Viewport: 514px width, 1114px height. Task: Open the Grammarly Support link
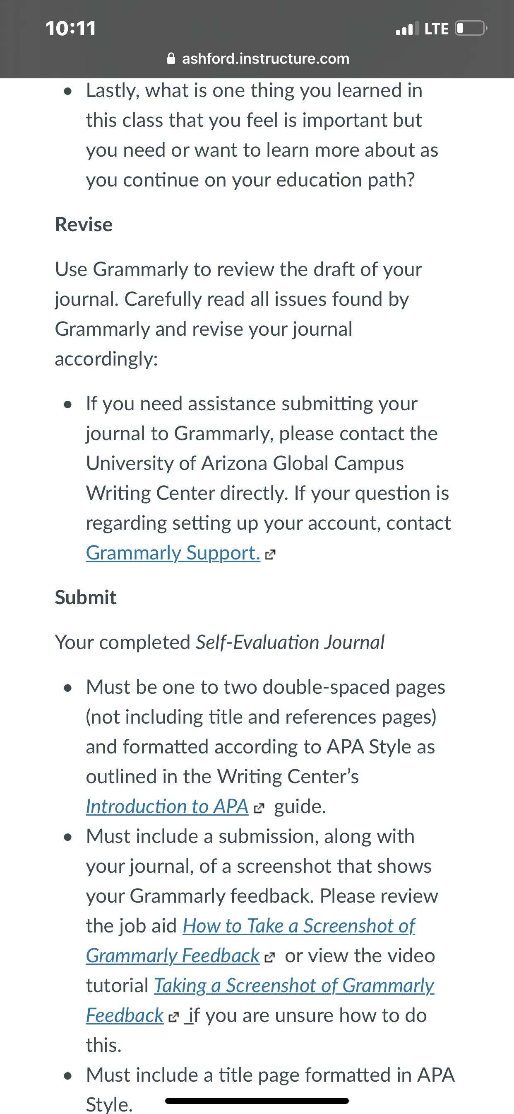coord(173,553)
